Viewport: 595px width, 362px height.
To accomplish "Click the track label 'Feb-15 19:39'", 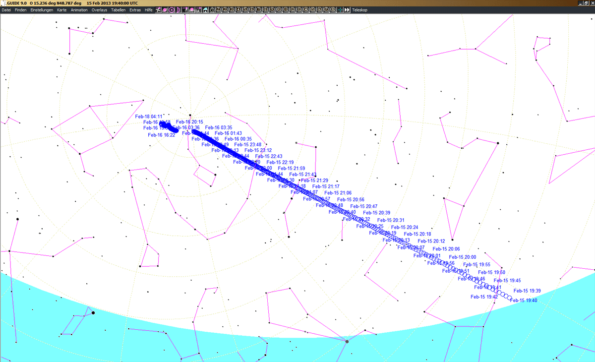I will (x=527, y=291).
